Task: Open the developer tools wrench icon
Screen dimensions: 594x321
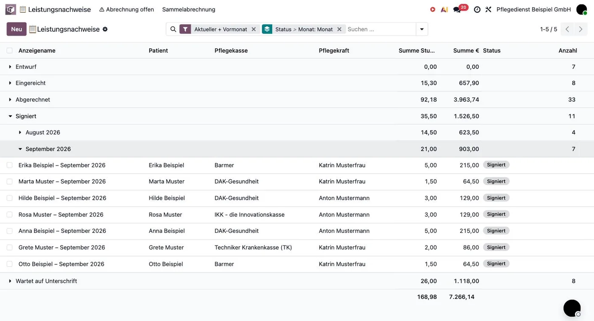Action: coord(488,9)
